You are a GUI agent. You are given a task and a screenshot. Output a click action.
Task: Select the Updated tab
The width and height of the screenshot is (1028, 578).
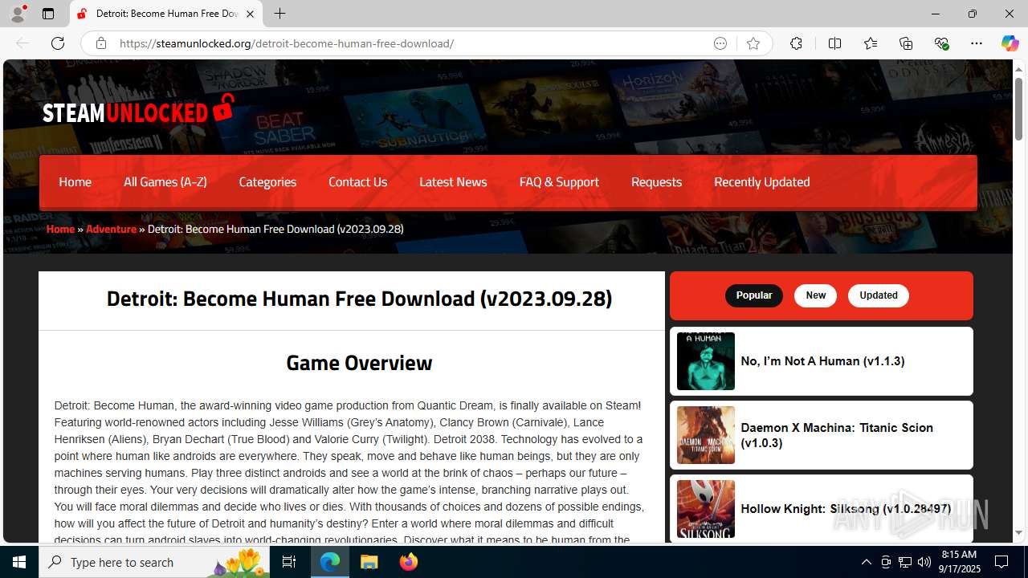click(879, 295)
